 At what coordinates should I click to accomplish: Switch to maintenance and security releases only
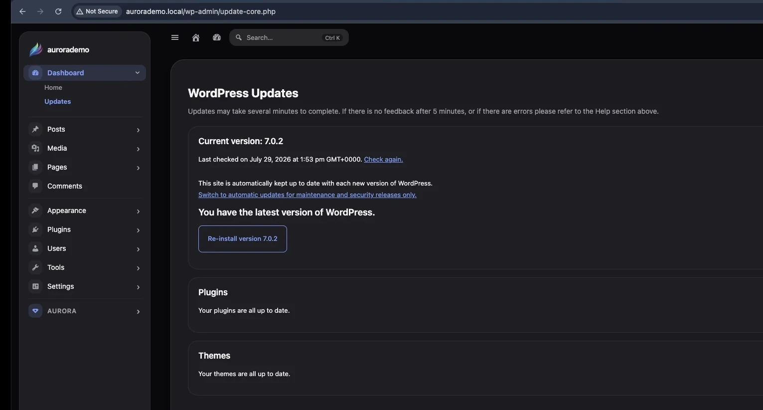[307, 195]
